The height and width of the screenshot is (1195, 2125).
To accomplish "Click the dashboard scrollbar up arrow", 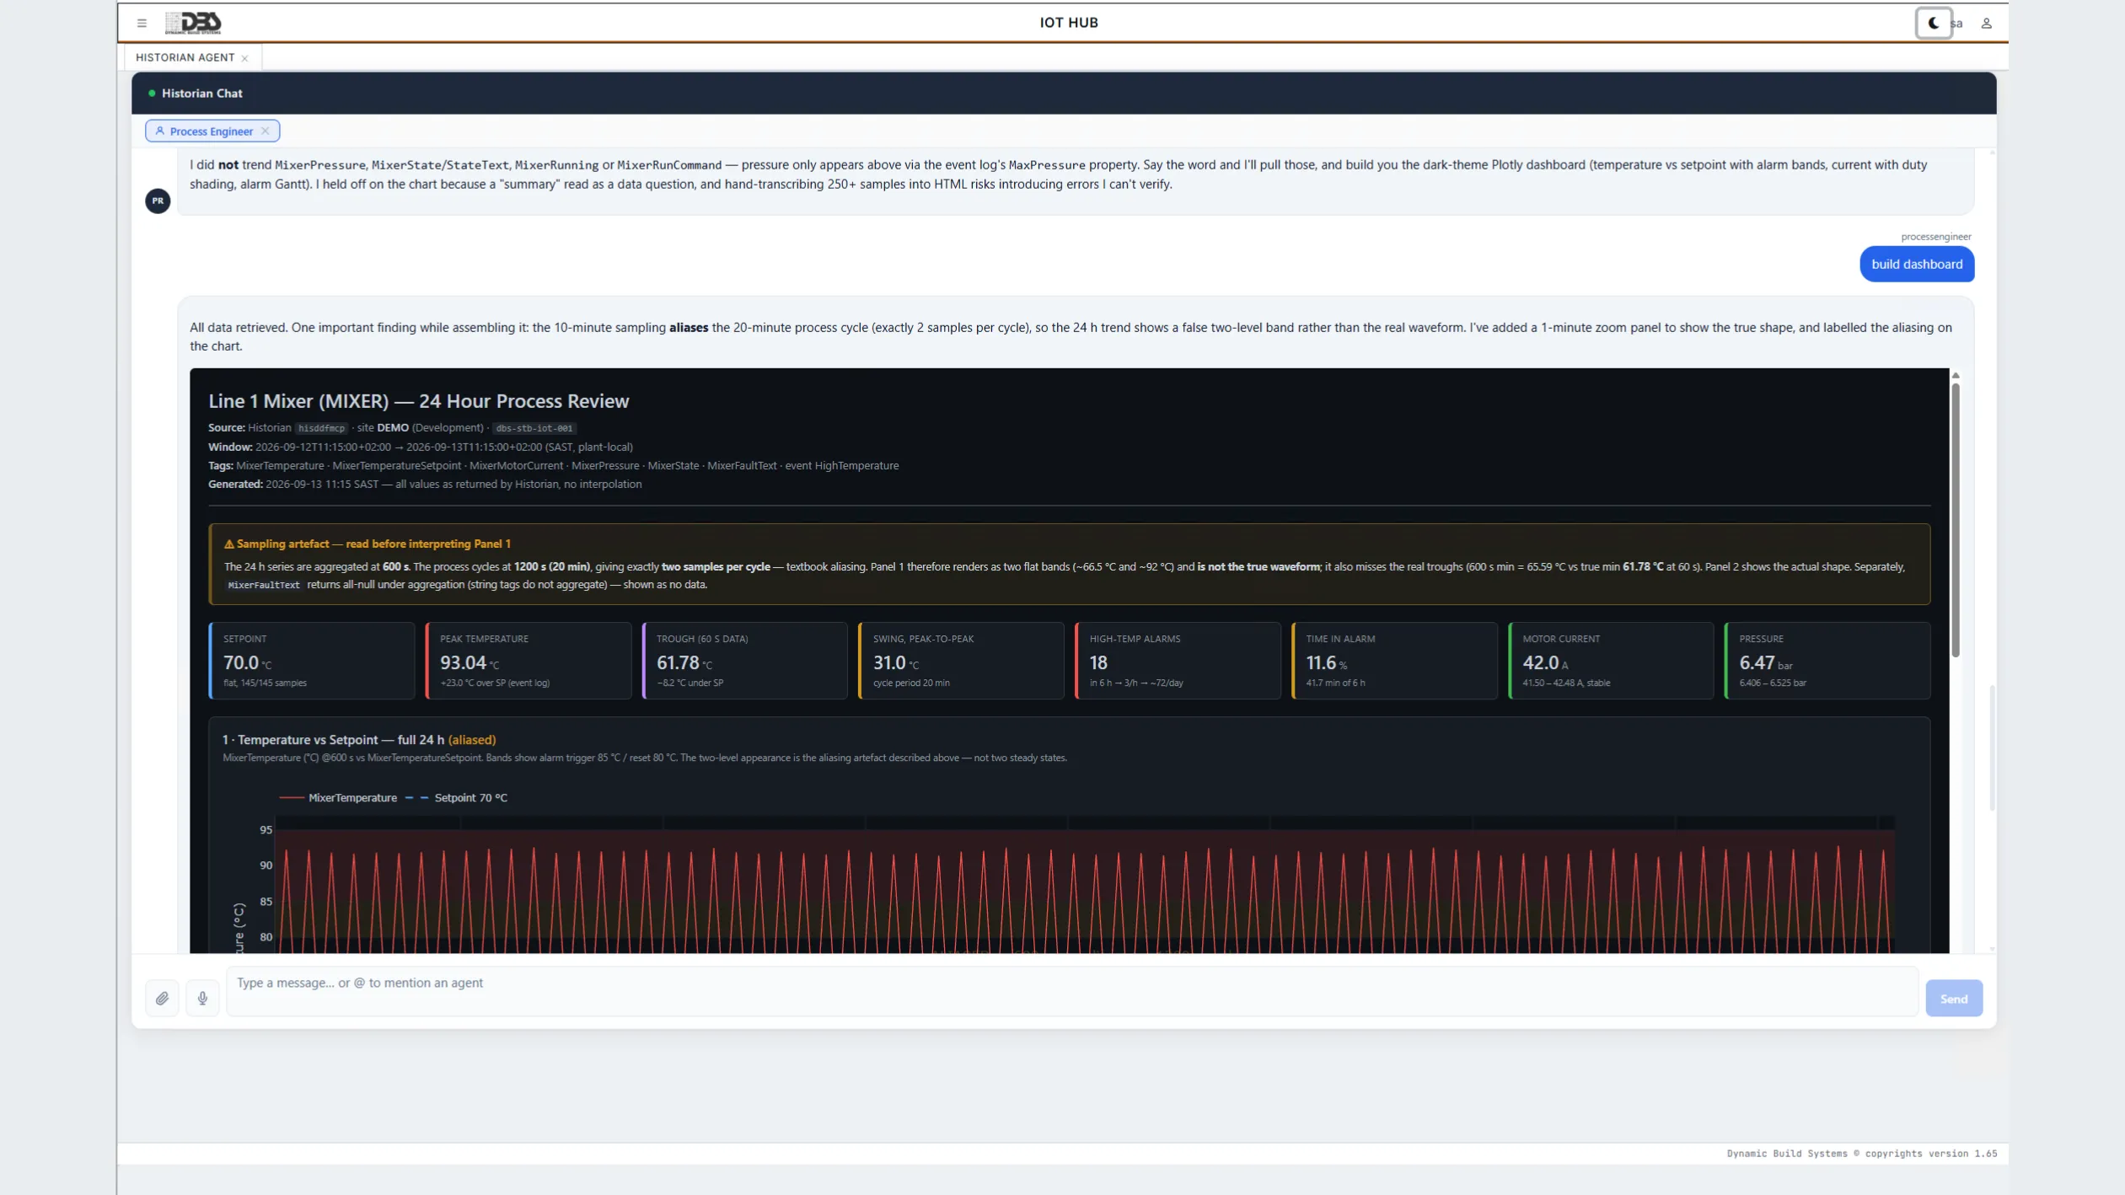I will pyautogui.click(x=1956, y=375).
